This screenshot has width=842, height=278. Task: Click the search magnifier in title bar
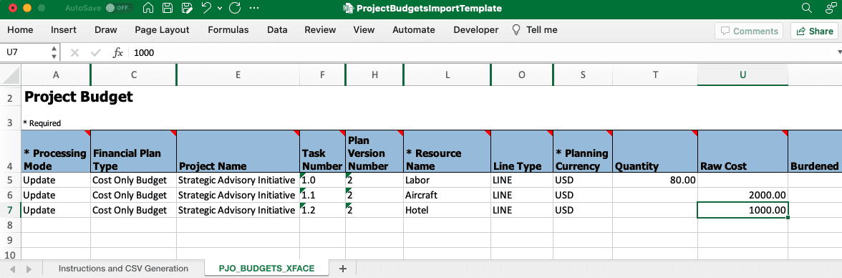pos(806,8)
